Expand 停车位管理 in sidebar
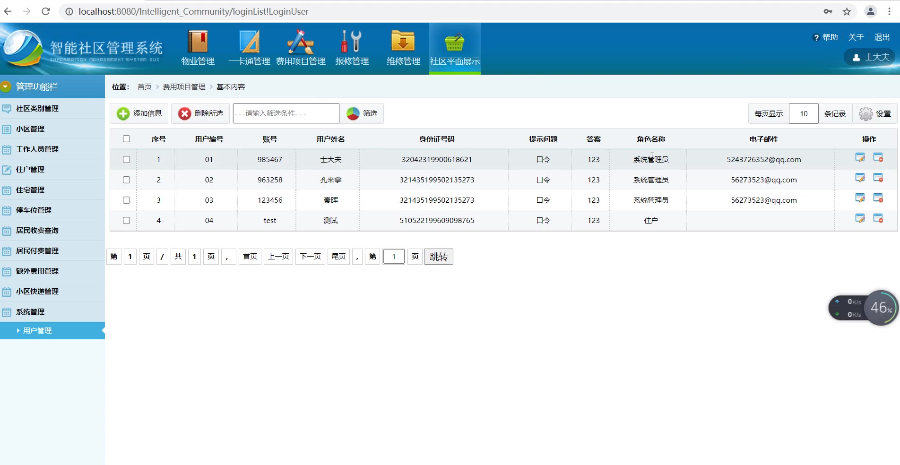The image size is (900, 465). coord(52,210)
